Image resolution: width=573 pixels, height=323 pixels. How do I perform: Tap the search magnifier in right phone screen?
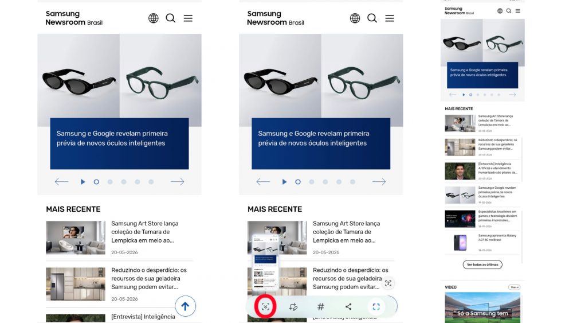click(509, 11)
